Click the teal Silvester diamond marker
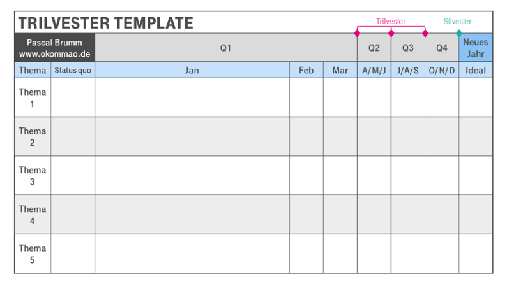This screenshot has width=507, height=284. coord(458,33)
